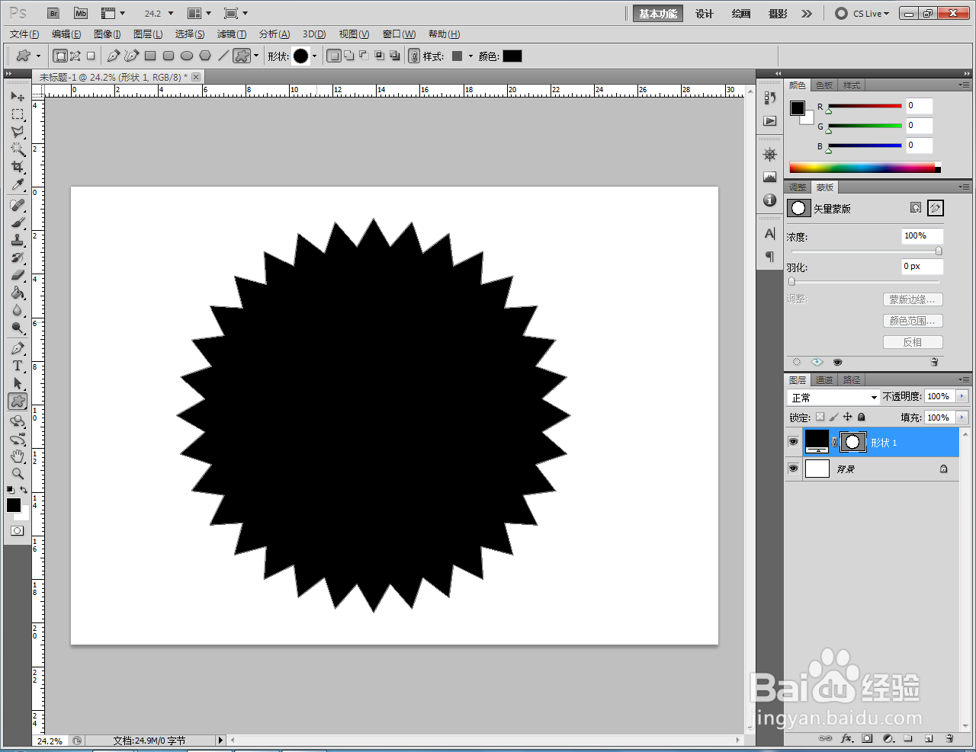Screen dimensions: 976x752
Task: Select the Type tool in toolbox
Action: click(x=18, y=366)
